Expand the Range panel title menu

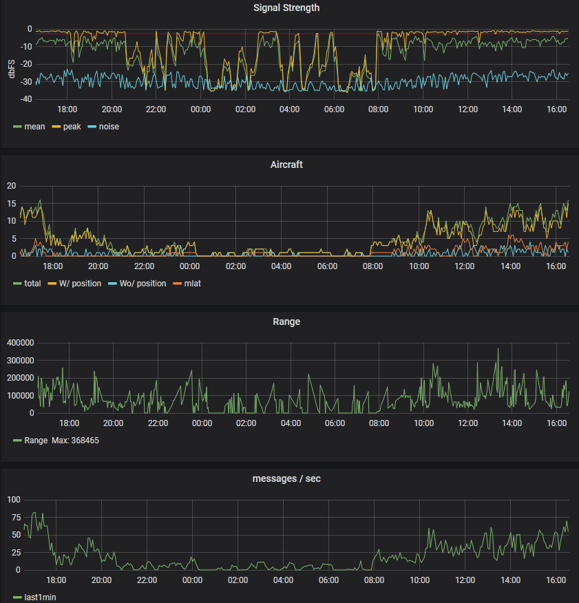click(286, 321)
